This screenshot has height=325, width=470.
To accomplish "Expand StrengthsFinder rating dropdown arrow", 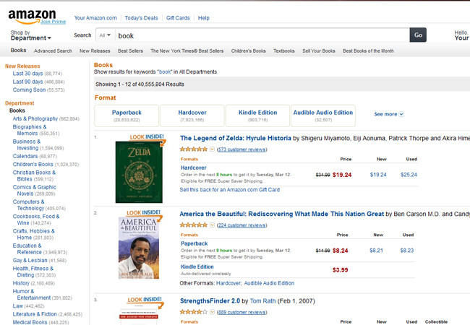I will [212, 312].
